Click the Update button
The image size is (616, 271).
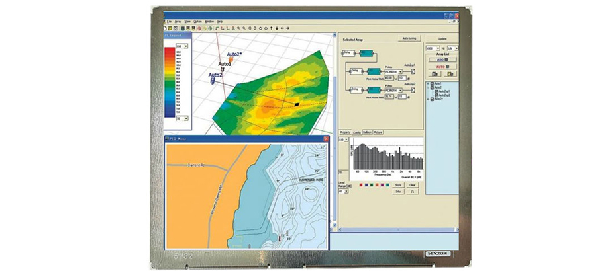coord(442,38)
